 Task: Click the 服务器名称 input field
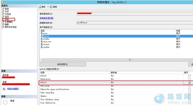[135, 13]
